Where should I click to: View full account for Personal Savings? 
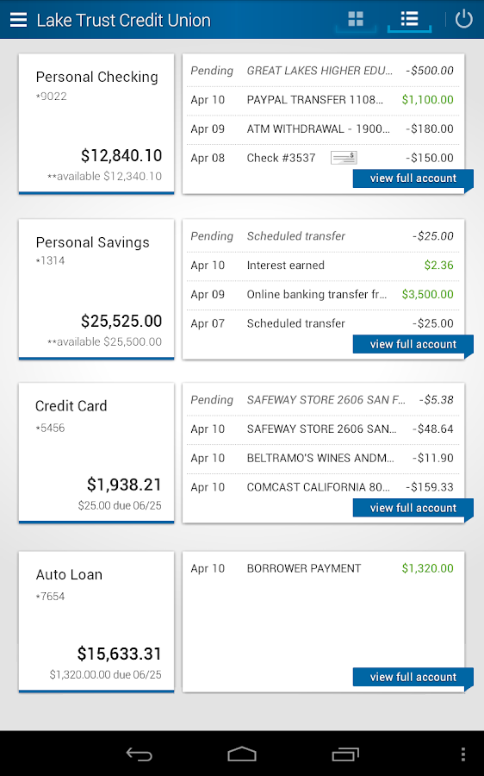[413, 344]
